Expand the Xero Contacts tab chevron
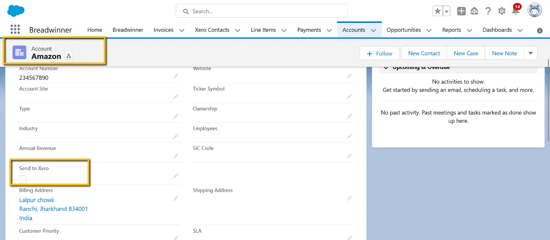The width and height of the screenshot is (550, 240). click(x=238, y=30)
